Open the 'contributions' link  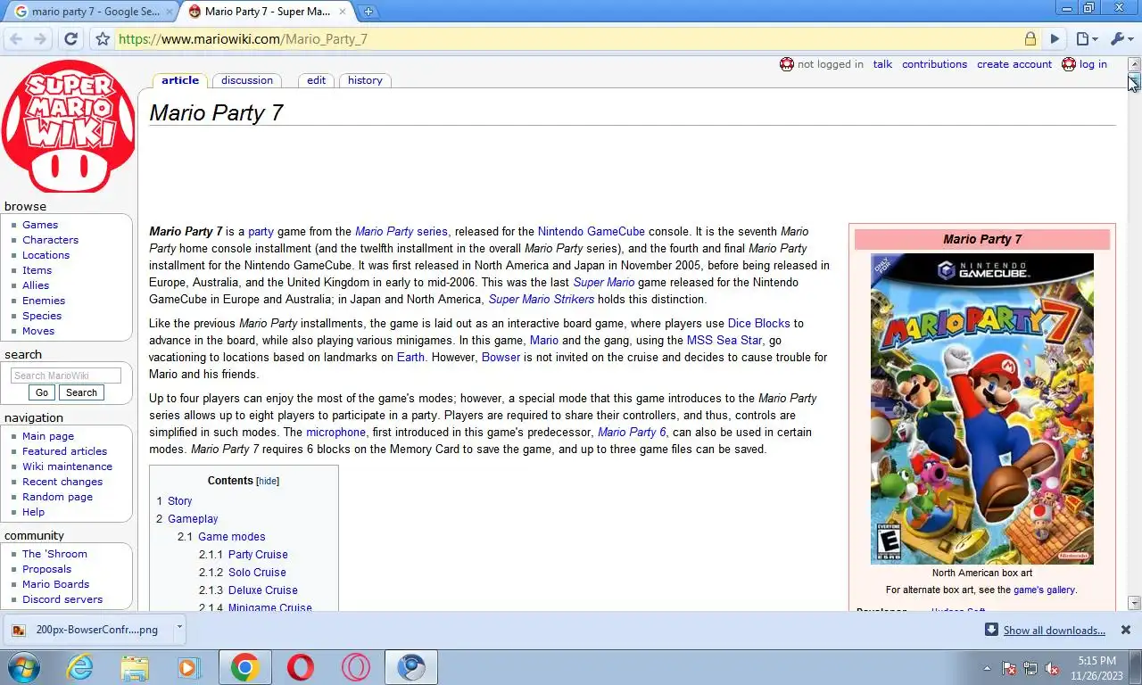[934, 64]
